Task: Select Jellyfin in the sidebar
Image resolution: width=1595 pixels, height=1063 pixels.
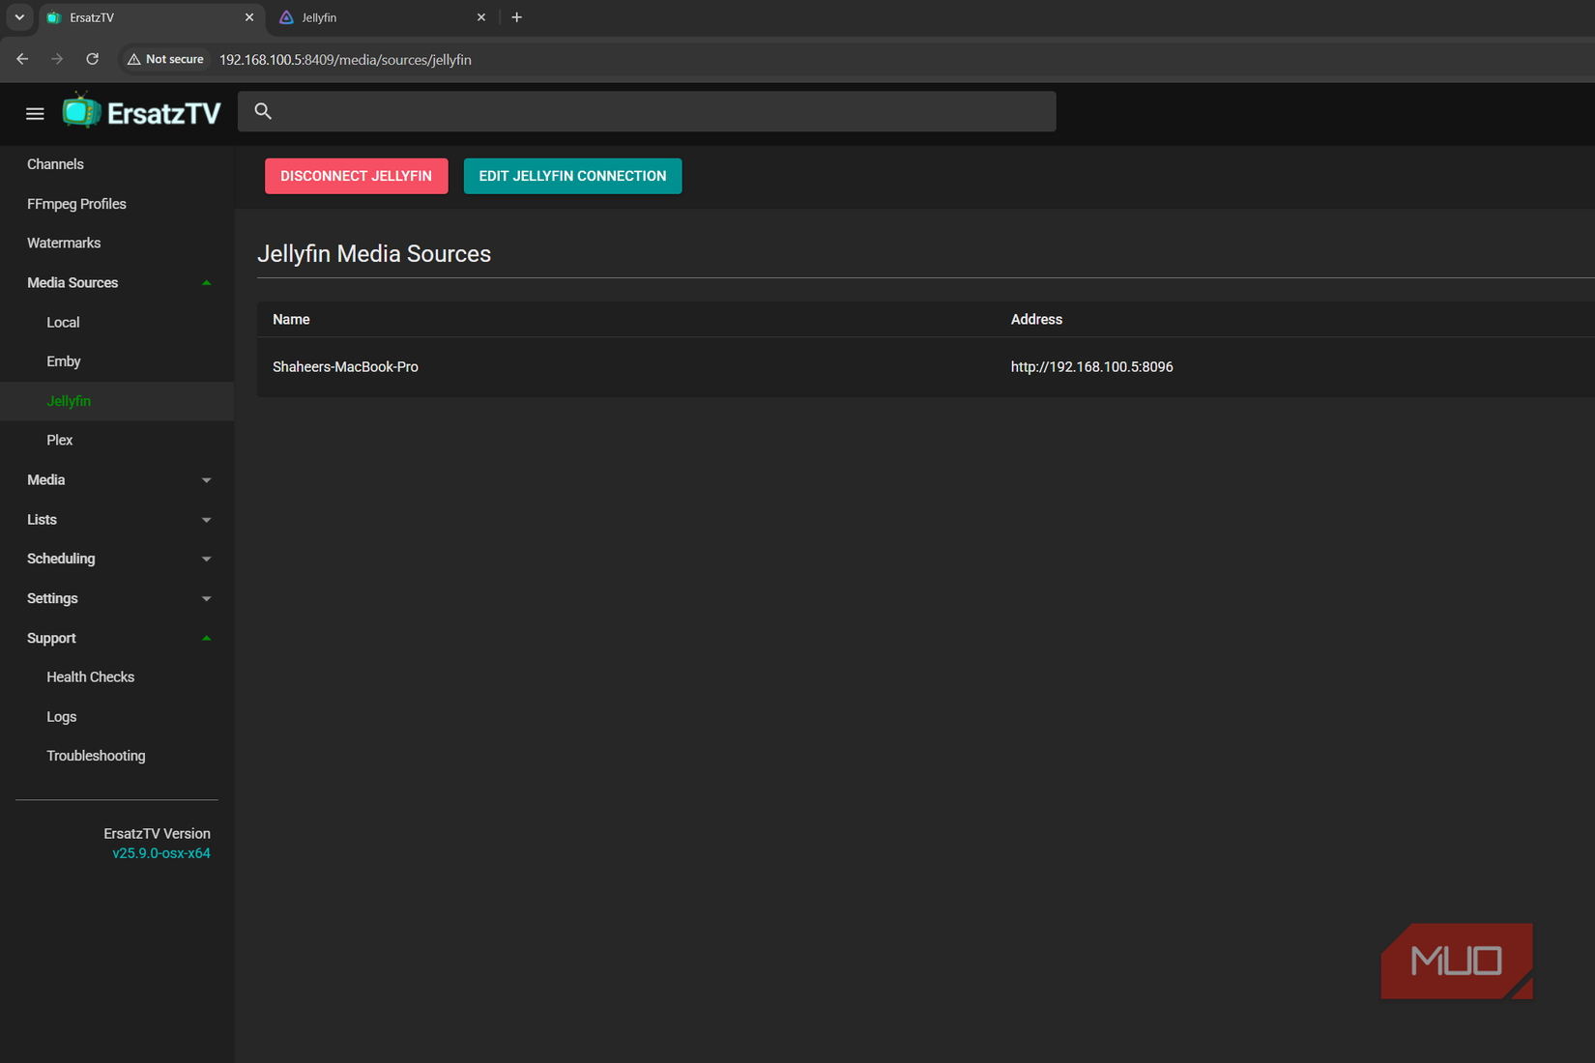Action: point(116,401)
